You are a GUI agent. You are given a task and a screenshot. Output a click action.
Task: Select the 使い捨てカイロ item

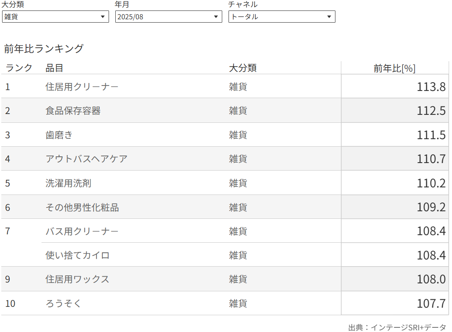78,255
